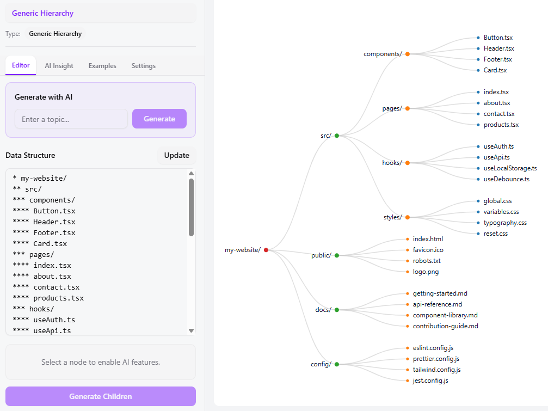Select the Examples tab
This screenshot has width=548, height=411.
pos(102,65)
